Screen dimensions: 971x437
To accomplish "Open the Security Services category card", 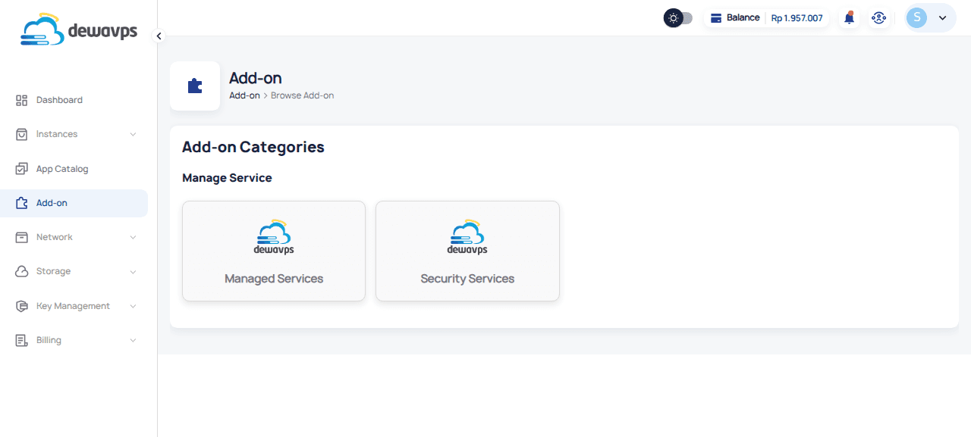I will click(x=467, y=251).
